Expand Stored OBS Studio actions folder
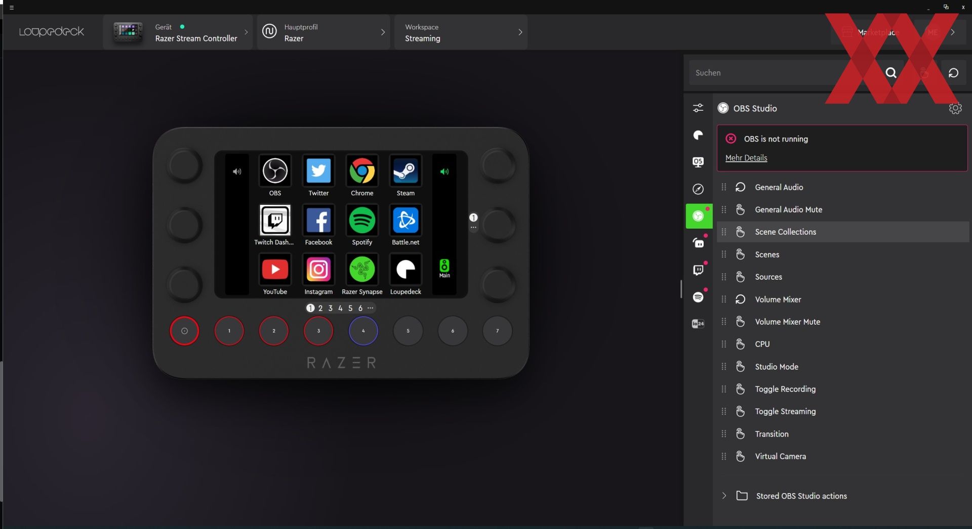 tap(724, 496)
